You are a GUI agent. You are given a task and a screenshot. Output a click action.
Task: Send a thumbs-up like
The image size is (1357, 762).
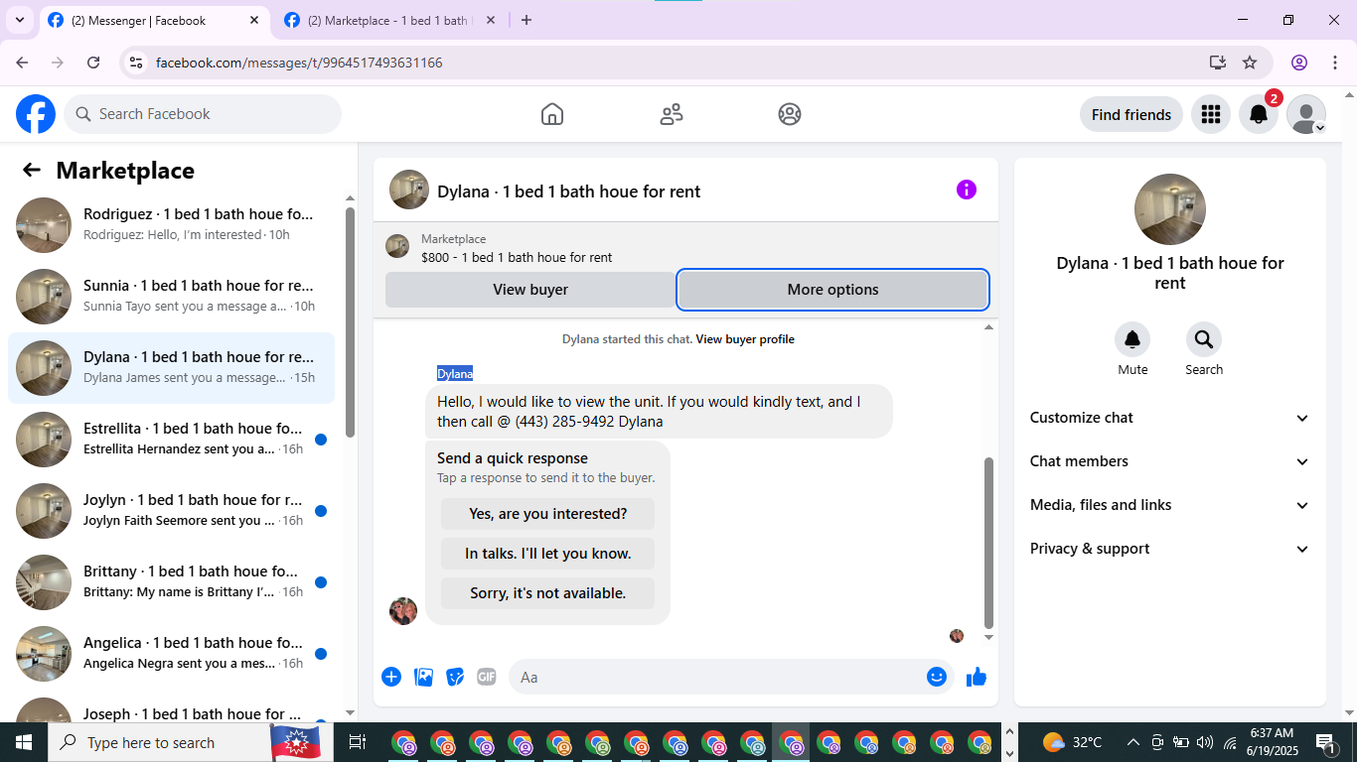click(x=977, y=677)
